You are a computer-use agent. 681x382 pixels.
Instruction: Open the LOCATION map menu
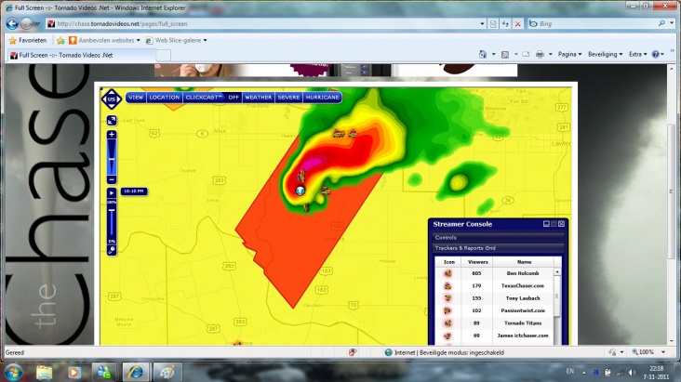click(164, 98)
